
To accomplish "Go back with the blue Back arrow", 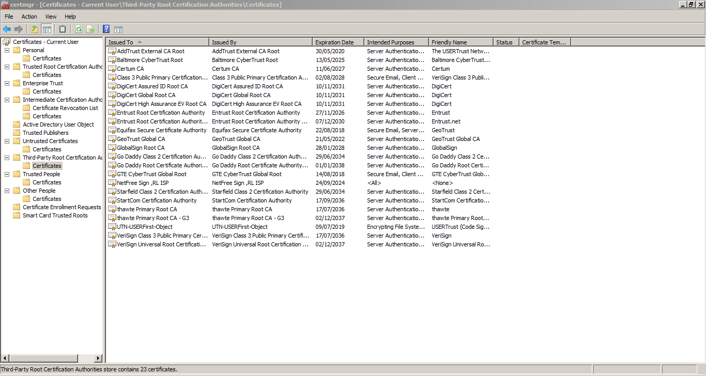I will coord(7,29).
